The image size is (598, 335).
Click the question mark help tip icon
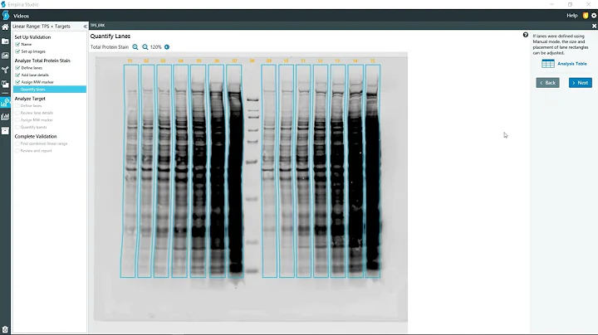pyautogui.click(x=526, y=35)
